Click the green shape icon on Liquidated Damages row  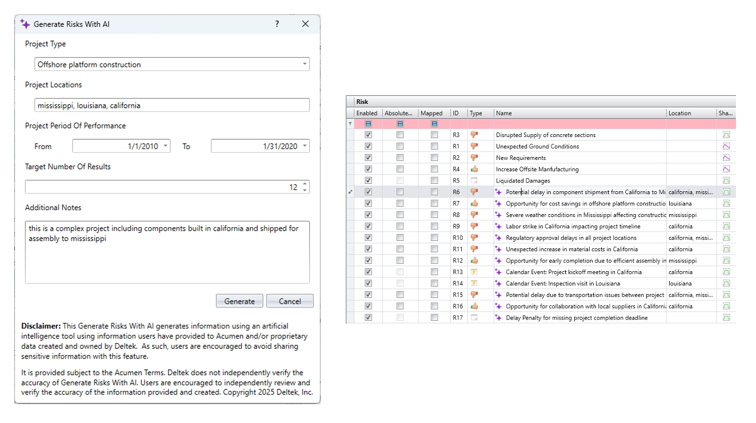click(x=726, y=180)
